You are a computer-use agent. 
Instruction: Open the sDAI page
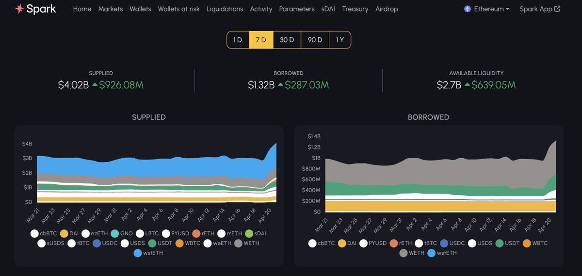pyautogui.click(x=328, y=9)
